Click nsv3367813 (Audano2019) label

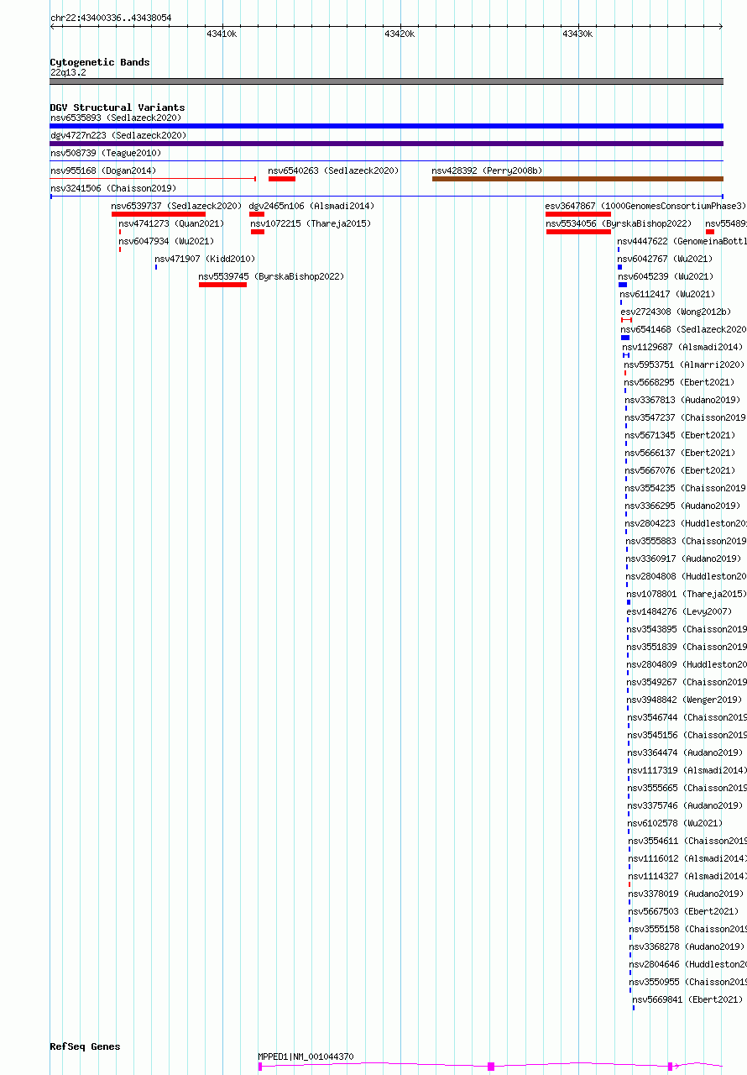pyautogui.click(x=683, y=400)
